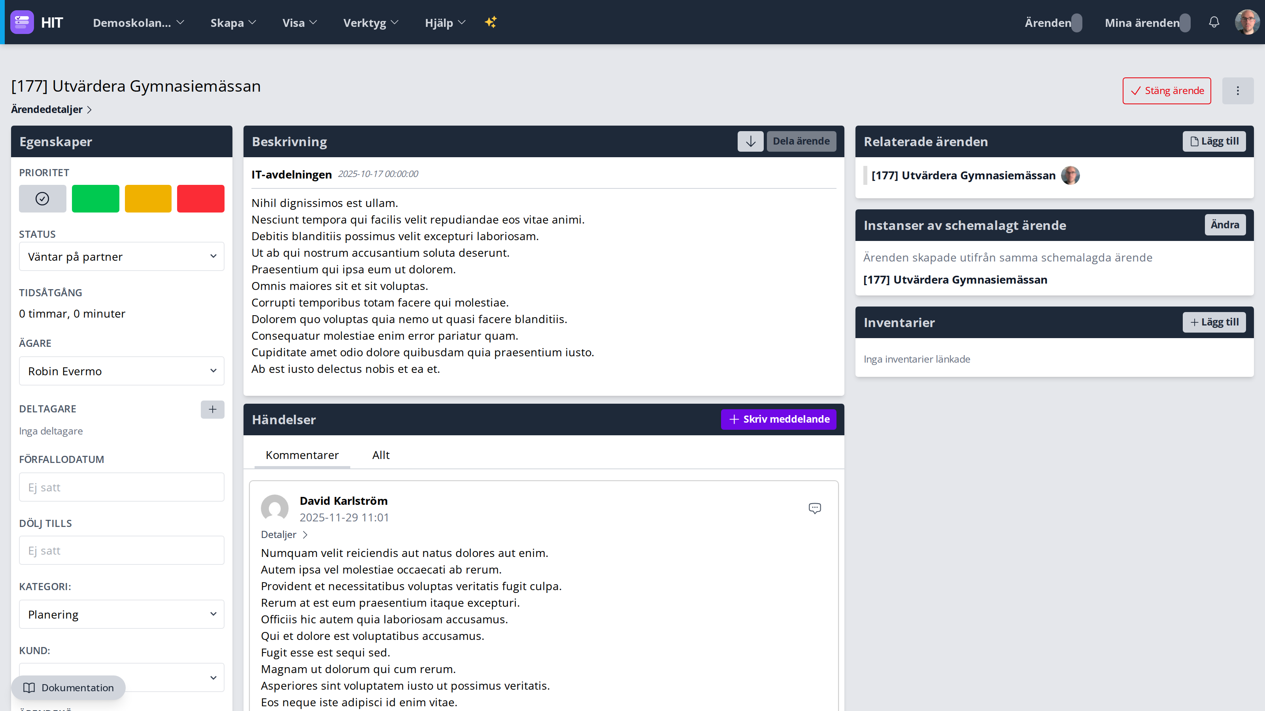Set priority to red
The width and height of the screenshot is (1265, 711).
201,199
